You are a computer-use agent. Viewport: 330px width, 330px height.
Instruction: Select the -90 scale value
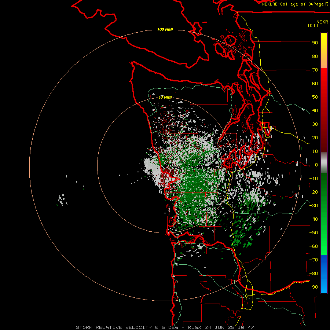click(x=313, y=287)
